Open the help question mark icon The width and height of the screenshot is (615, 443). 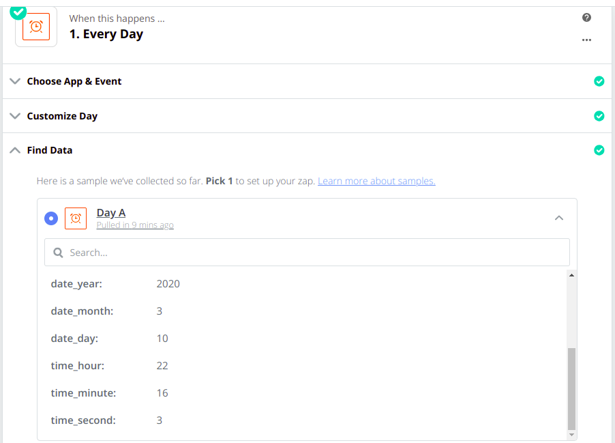point(586,17)
